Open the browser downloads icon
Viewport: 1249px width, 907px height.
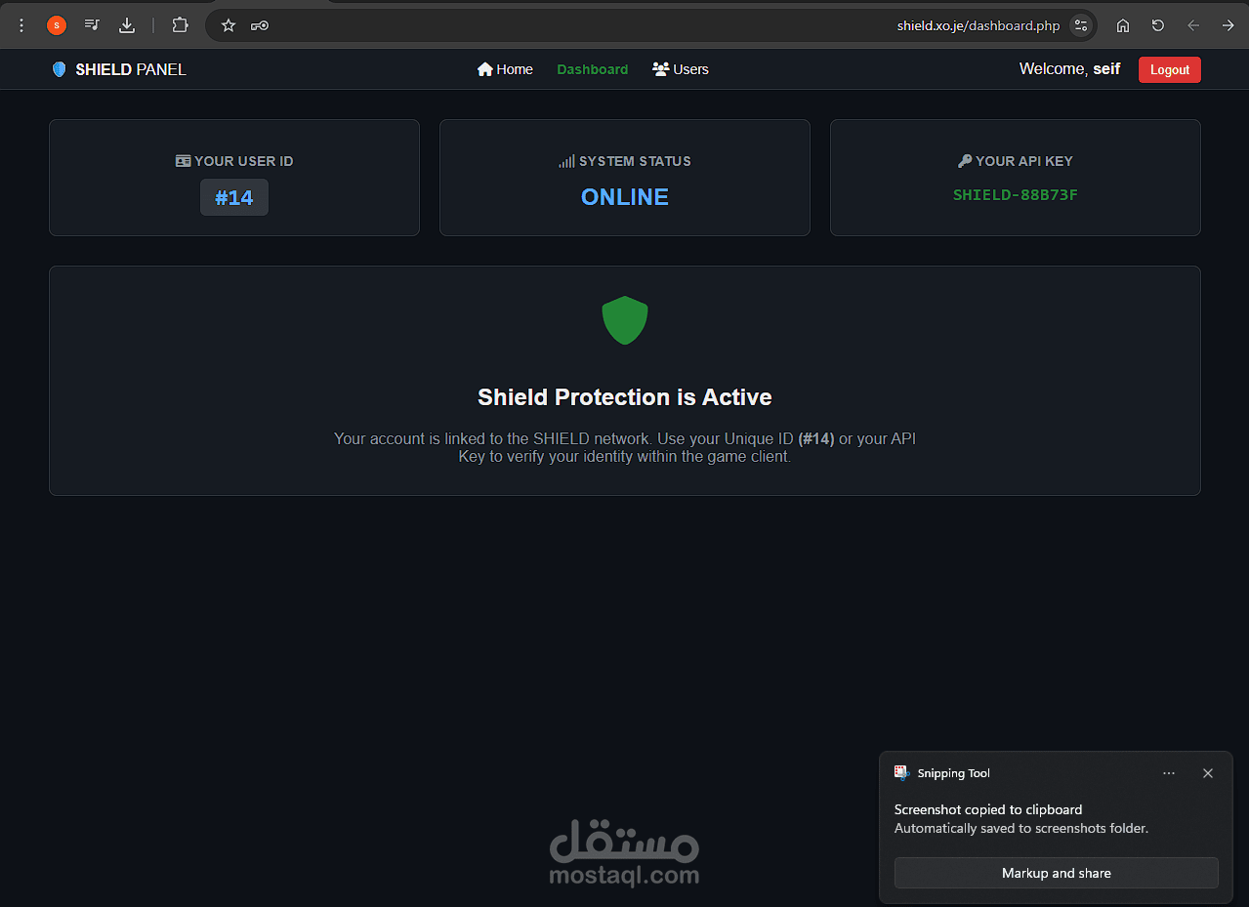127,25
